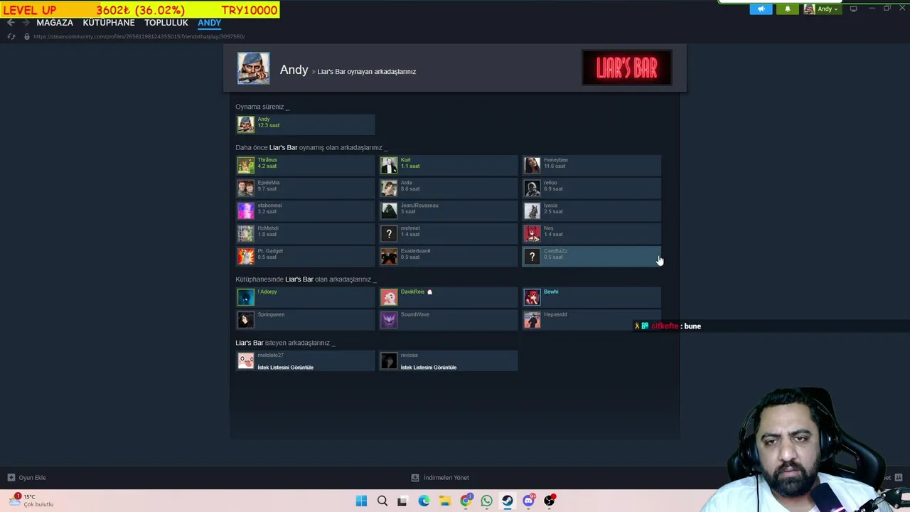Click Andy's small avatar in the top bar
Screen dimensions: 910x512
tap(809, 9)
